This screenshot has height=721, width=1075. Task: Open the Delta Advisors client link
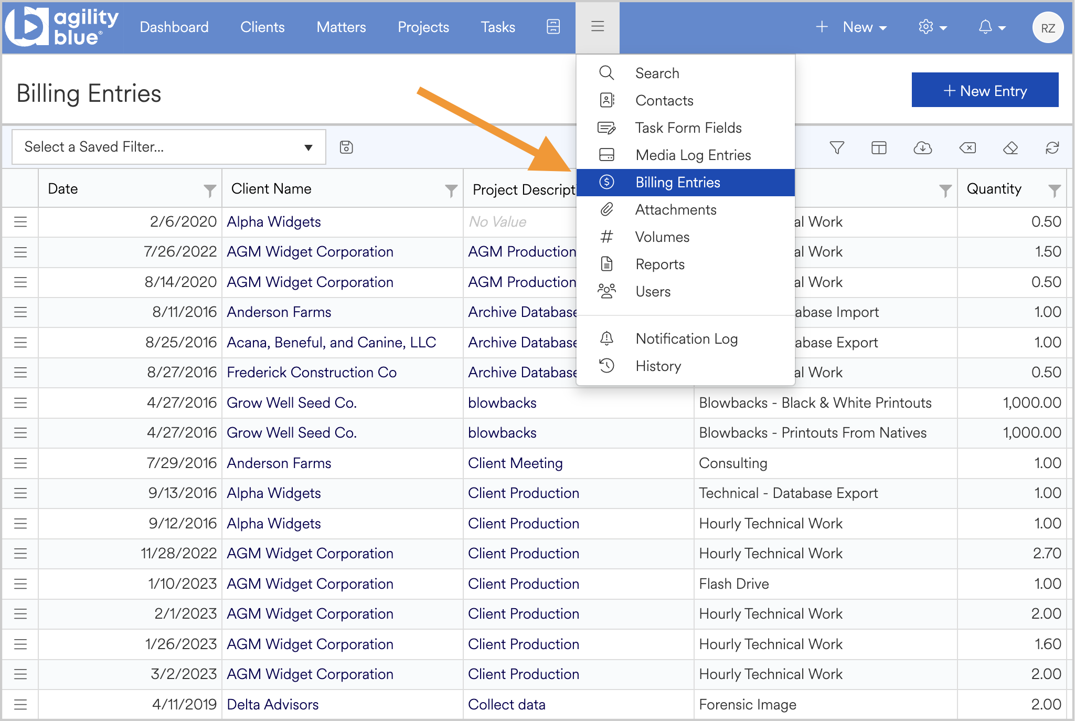coord(273,705)
